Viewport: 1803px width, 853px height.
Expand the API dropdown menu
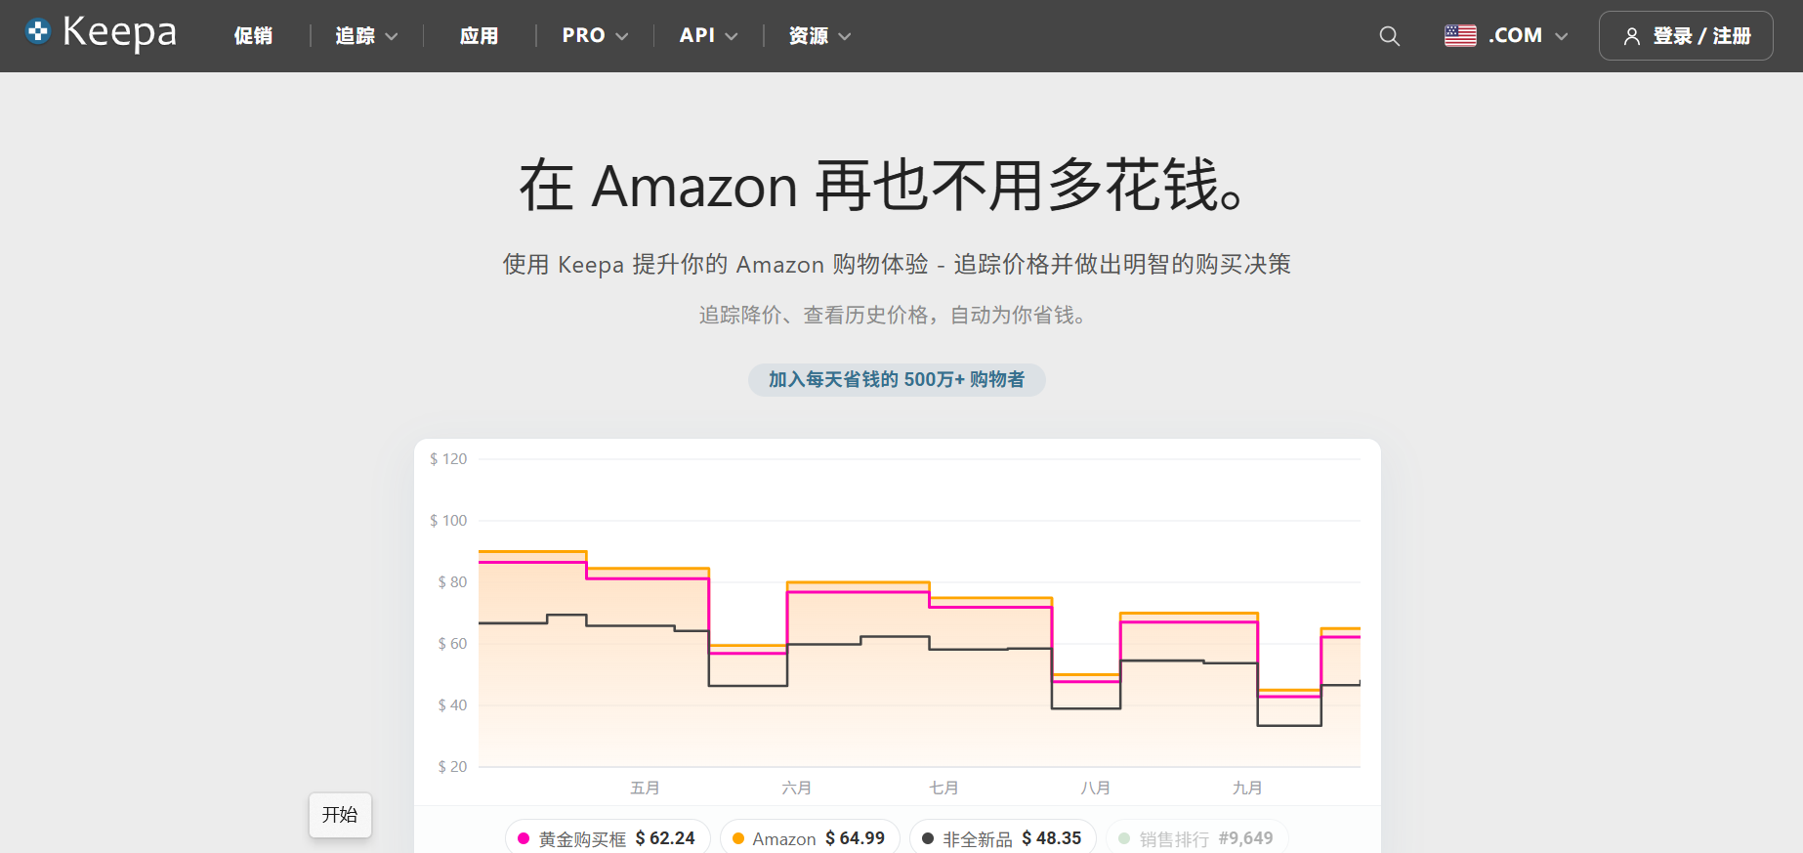[x=708, y=36]
